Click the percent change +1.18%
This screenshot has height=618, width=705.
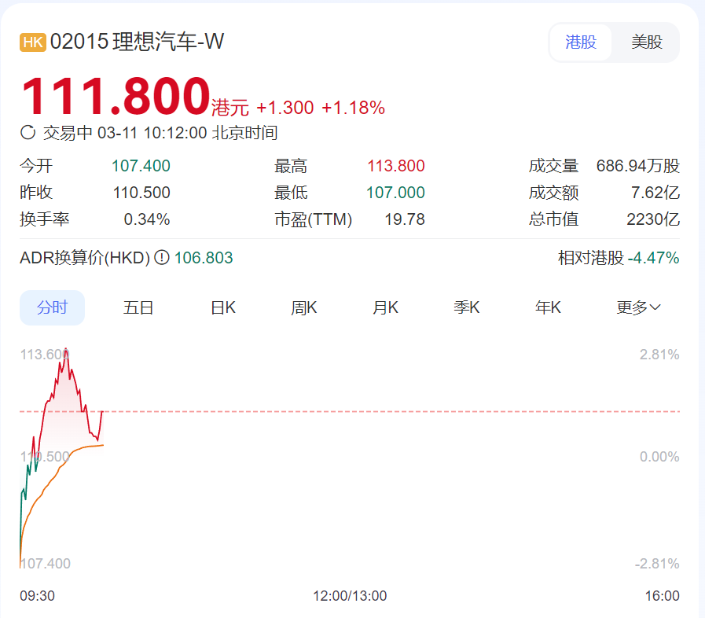[x=354, y=108]
